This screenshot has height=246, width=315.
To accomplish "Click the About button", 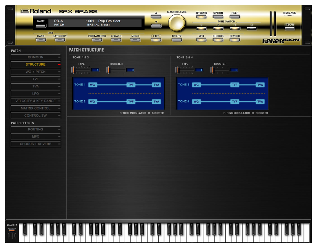I will 290,28.
